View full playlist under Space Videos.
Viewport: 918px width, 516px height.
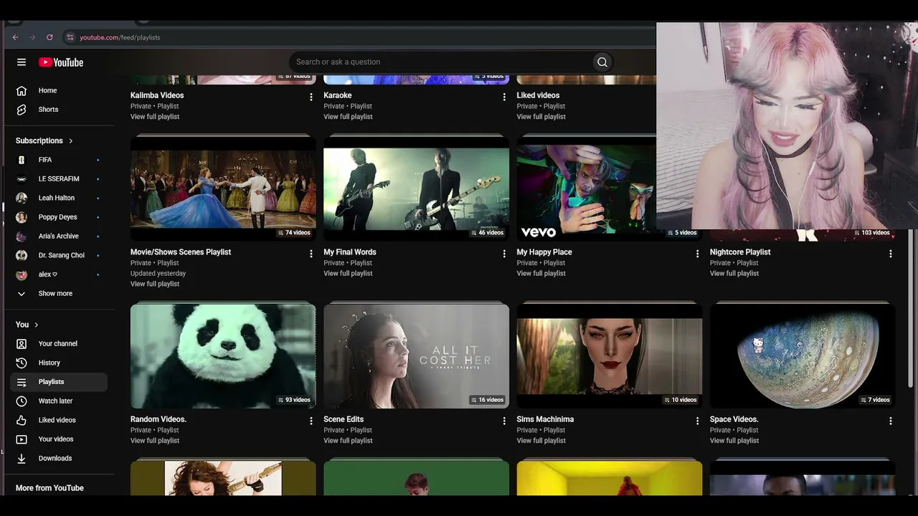(734, 441)
